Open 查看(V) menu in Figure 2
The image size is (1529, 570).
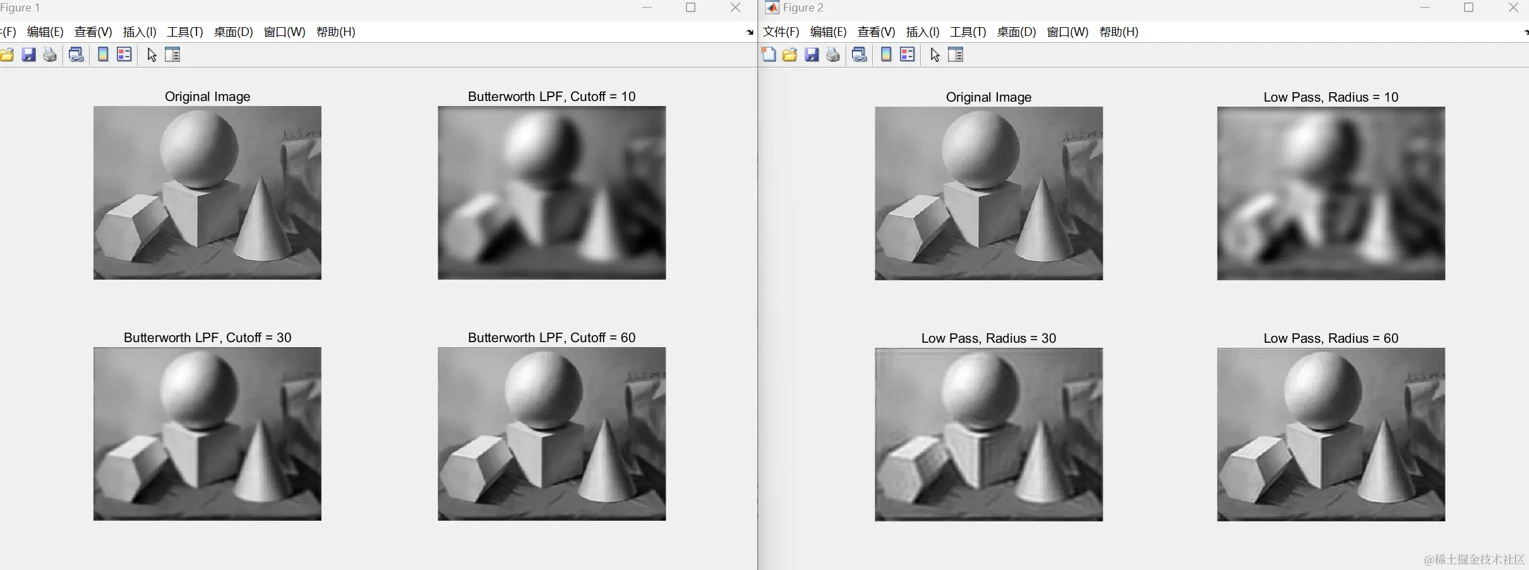point(877,32)
